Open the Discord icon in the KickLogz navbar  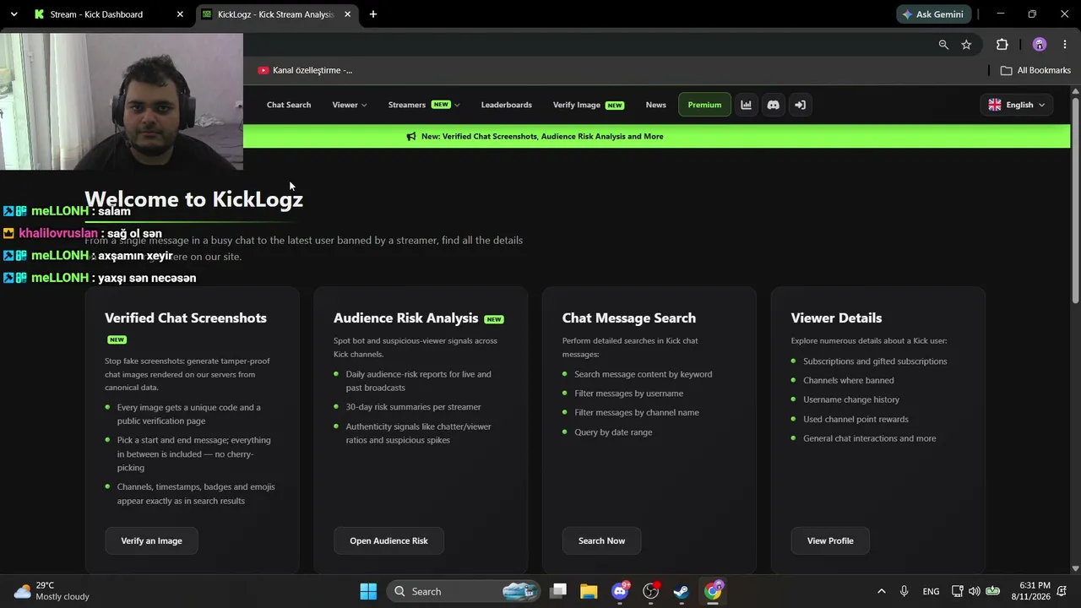point(773,105)
